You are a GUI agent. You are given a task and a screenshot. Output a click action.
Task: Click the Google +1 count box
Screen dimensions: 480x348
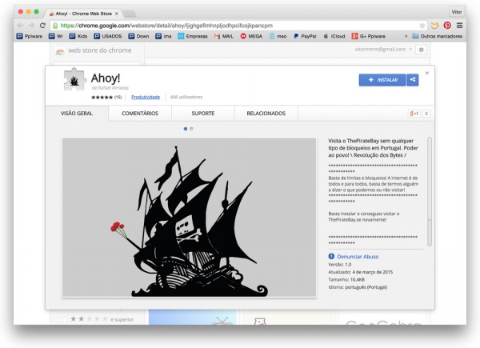click(x=426, y=114)
